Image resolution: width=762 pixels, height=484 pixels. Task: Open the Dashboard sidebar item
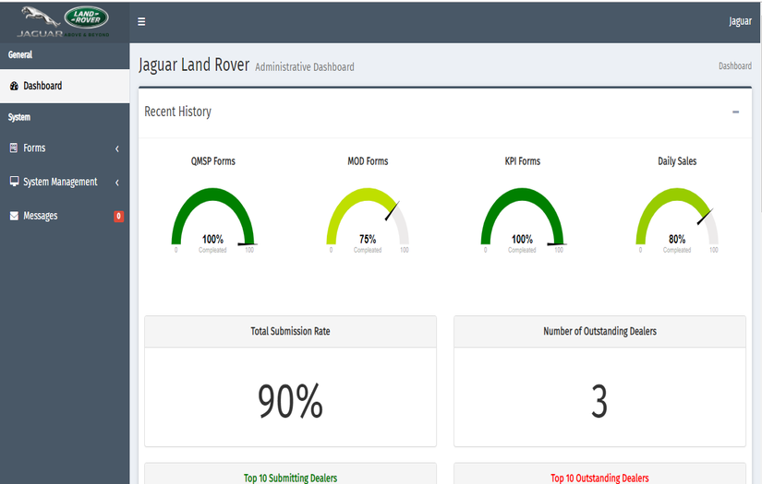pos(65,86)
